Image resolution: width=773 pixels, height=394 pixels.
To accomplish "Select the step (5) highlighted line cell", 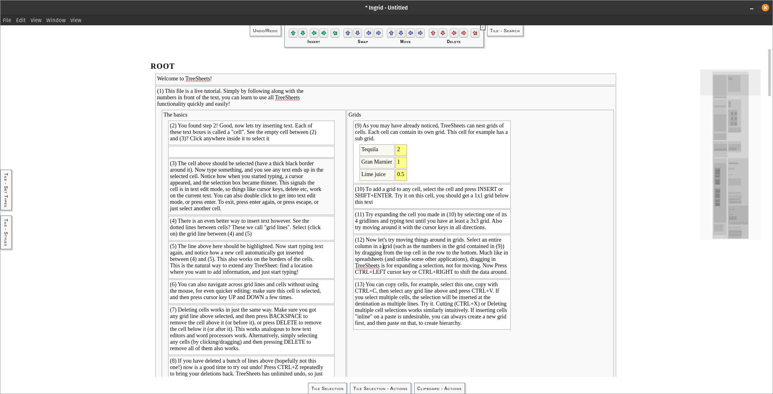I will tap(251, 259).
